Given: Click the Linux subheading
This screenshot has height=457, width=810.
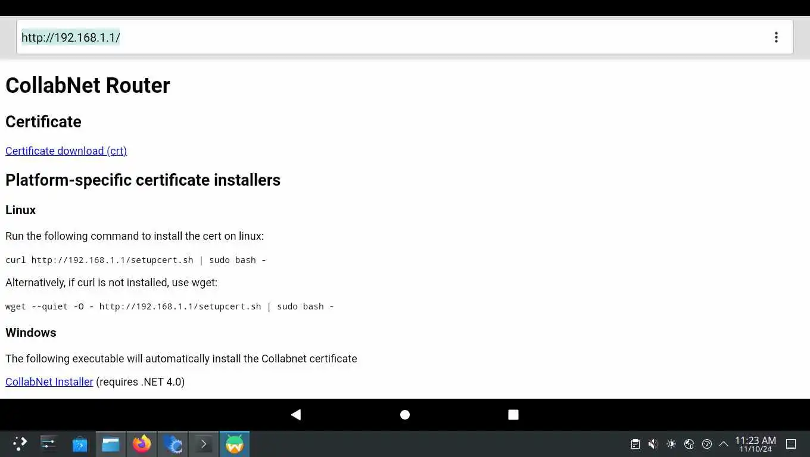Looking at the screenshot, I should coord(21,210).
